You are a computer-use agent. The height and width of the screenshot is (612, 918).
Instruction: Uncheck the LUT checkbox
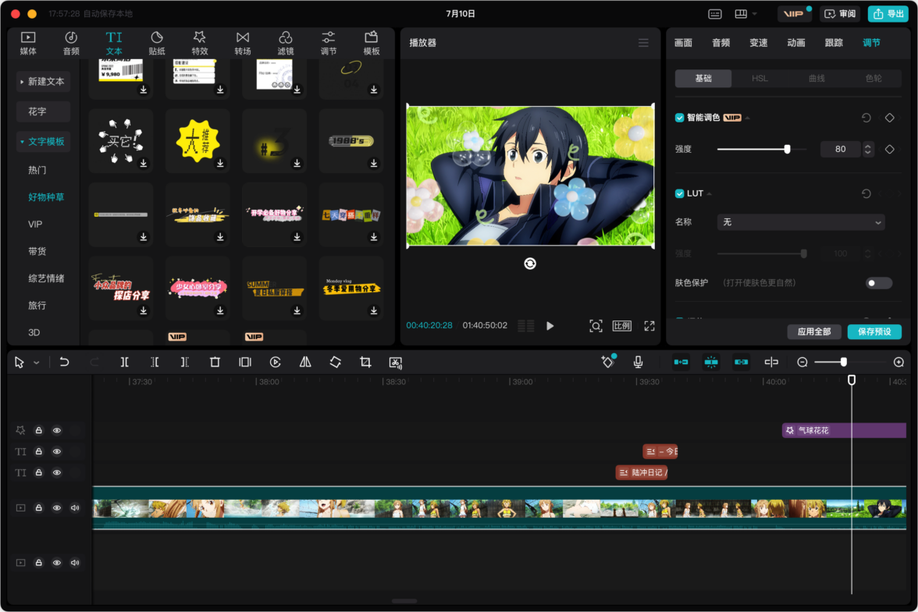680,193
